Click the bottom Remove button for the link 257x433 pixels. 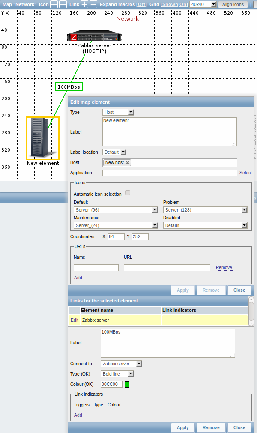pyautogui.click(x=211, y=427)
